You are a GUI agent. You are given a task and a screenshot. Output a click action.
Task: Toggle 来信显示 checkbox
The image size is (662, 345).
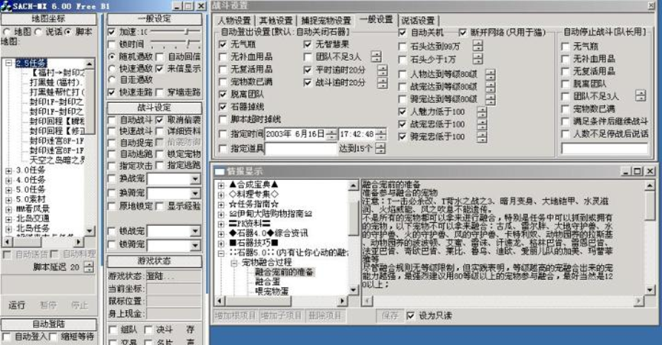pyautogui.click(x=160, y=68)
